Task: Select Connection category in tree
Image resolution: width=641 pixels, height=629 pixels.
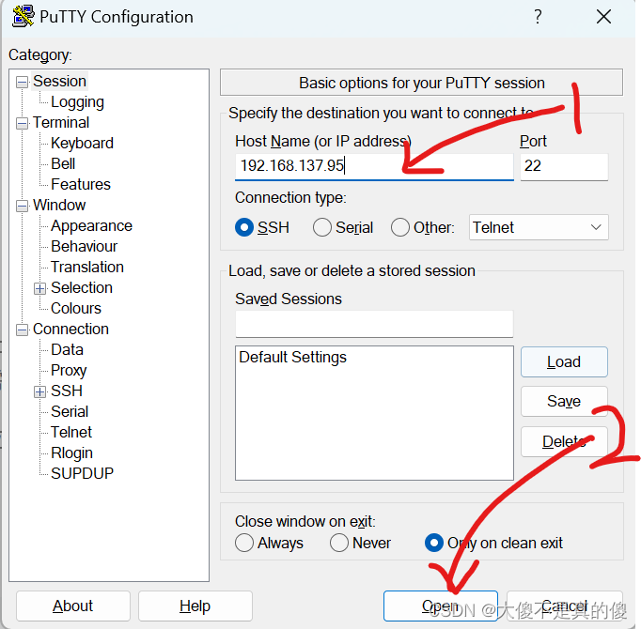Action: tap(70, 330)
